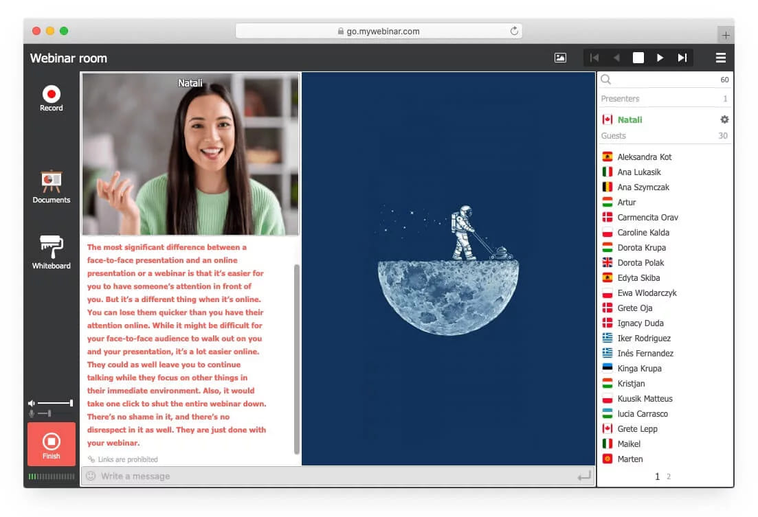
Task: Open the Whiteboard tool
Action: pyautogui.click(x=52, y=252)
